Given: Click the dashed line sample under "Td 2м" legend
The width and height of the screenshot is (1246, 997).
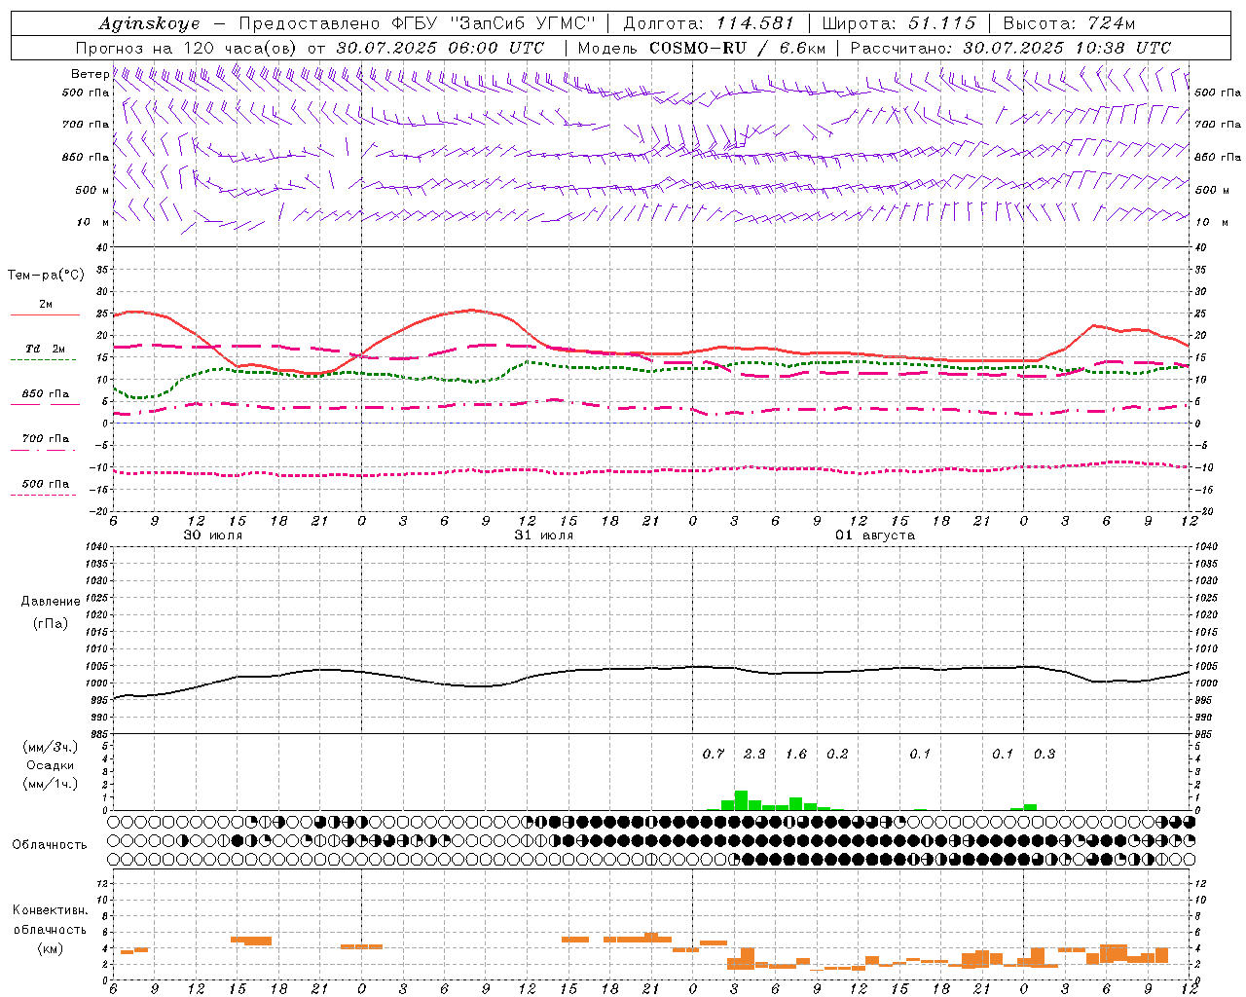Looking at the screenshot, I should coord(44,359).
